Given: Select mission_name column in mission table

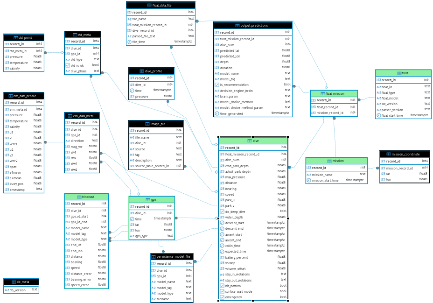Looking at the screenshot, I should (x=336, y=175).
